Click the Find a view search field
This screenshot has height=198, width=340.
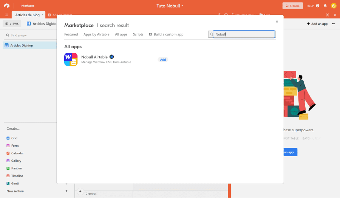pyautogui.click(x=30, y=35)
